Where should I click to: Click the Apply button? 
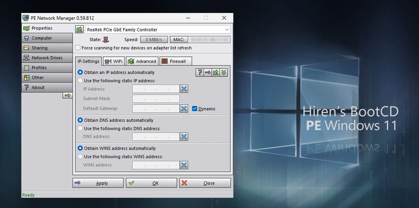[x=98, y=183]
